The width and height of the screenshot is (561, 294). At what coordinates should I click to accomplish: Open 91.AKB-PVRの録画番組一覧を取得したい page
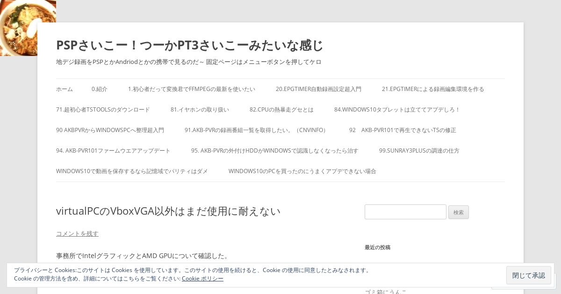coord(257,130)
